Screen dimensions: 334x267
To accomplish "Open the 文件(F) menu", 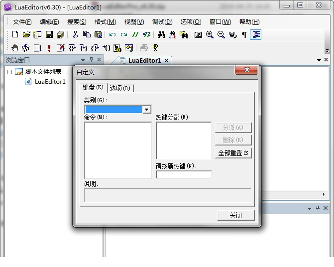I will [22, 22].
